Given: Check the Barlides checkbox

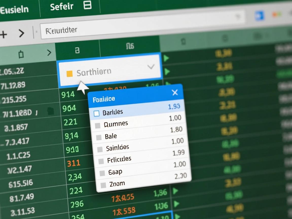Looking at the screenshot, I should (x=97, y=113).
